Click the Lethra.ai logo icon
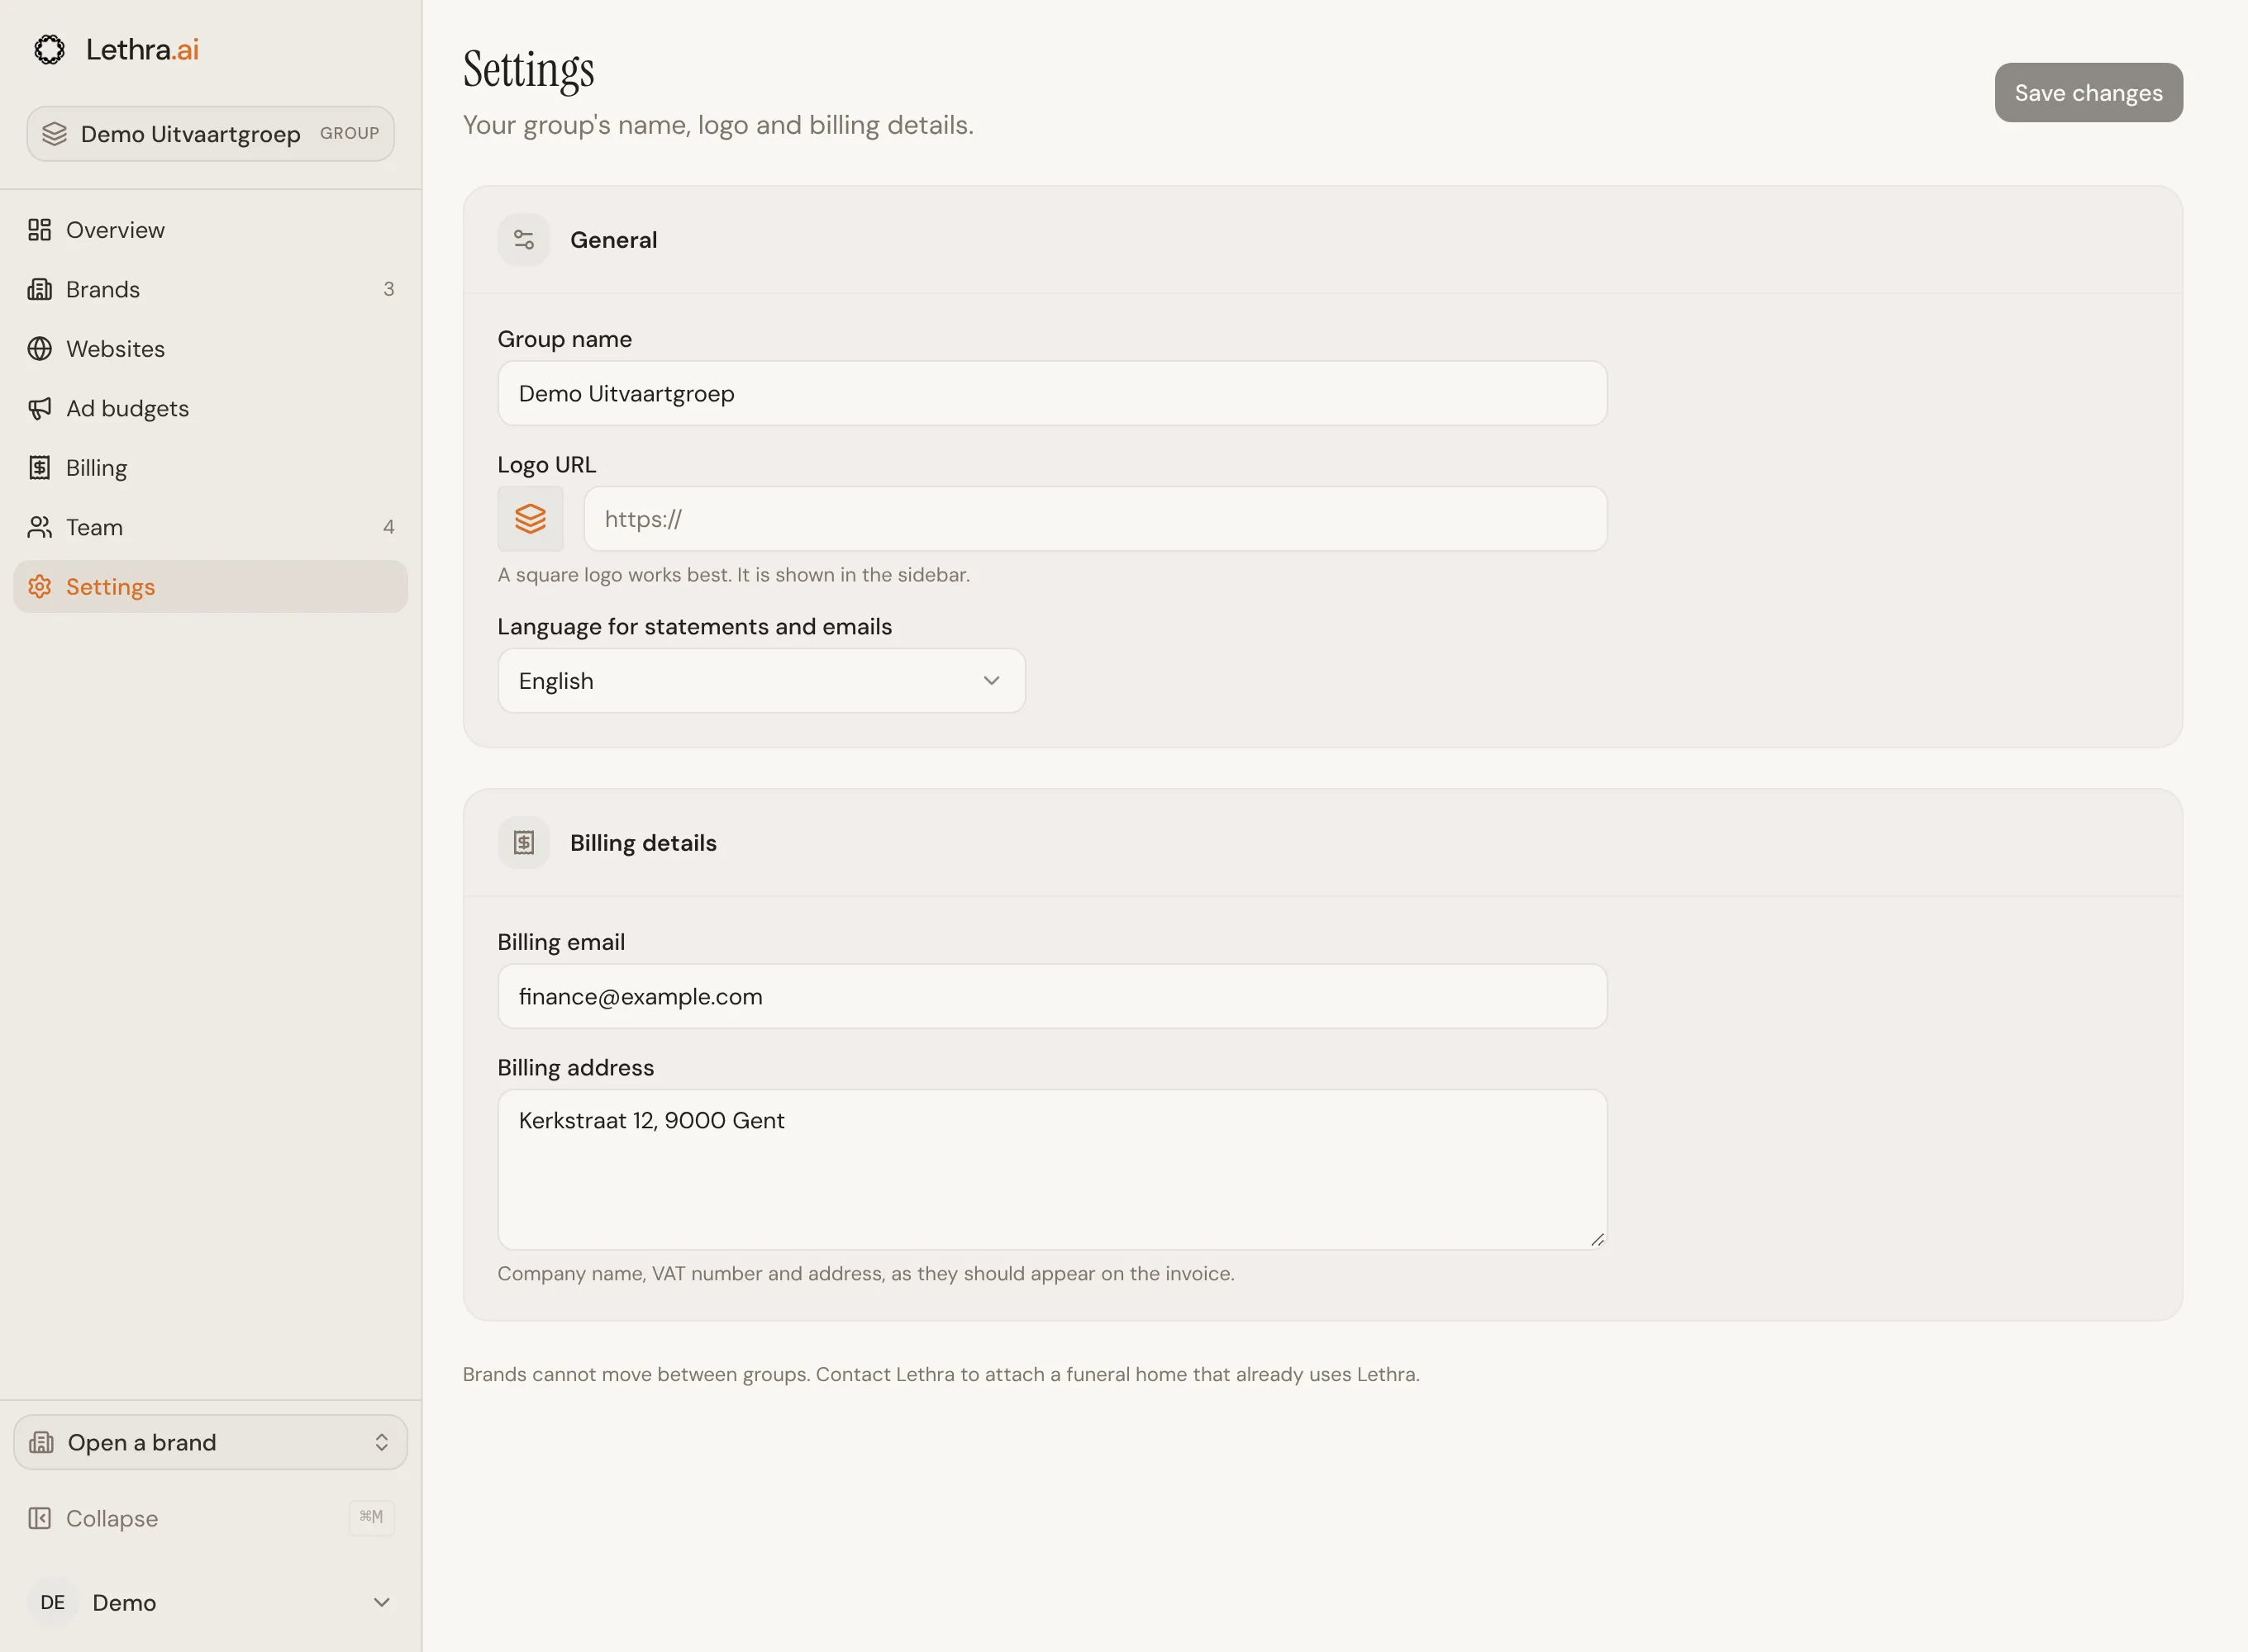The image size is (2248, 1652). pos(49,49)
